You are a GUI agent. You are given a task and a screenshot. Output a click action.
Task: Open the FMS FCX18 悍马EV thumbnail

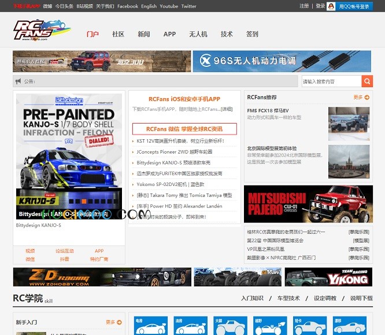point(349,124)
